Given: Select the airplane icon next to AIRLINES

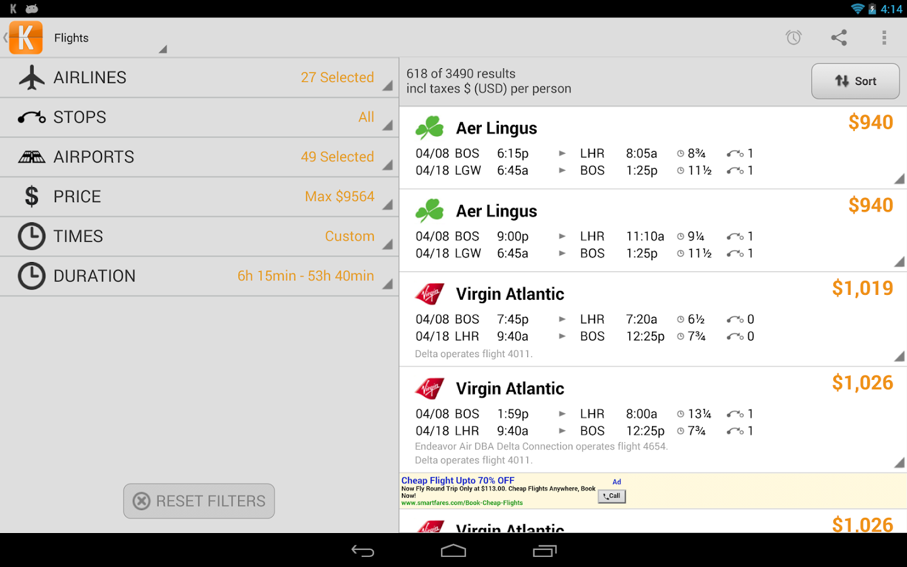Looking at the screenshot, I should (x=31, y=77).
